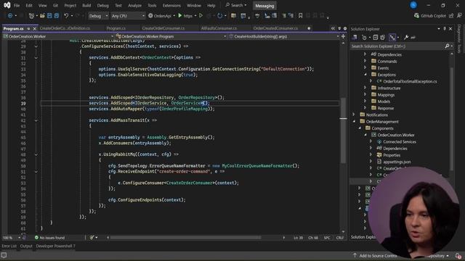Screen dimensions: 465x261
Task: Expand the Commands folder
Action: click(x=365, y=61)
